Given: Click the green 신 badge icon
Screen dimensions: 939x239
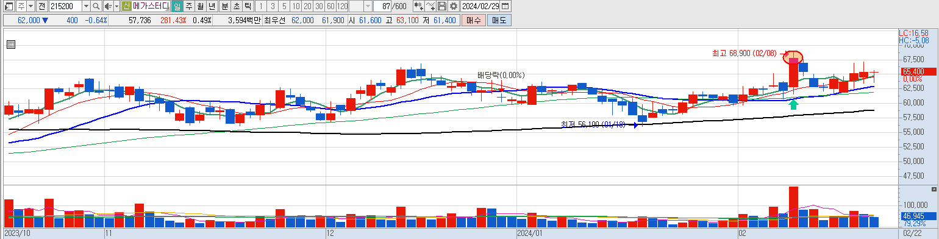Looking at the screenshot, I should 126,6.
